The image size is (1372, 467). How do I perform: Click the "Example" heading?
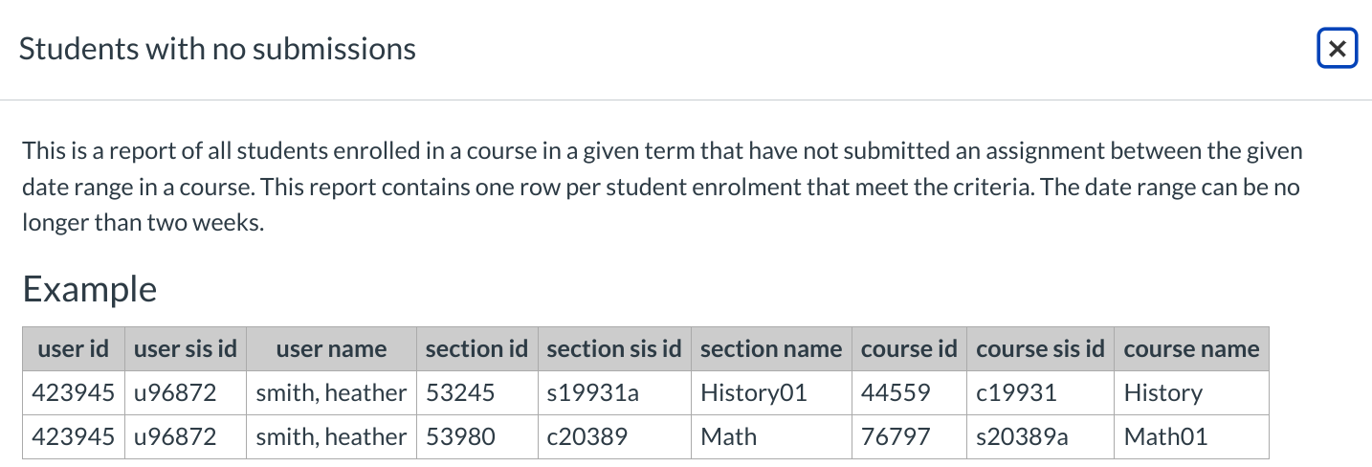click(x=90, y=288)
